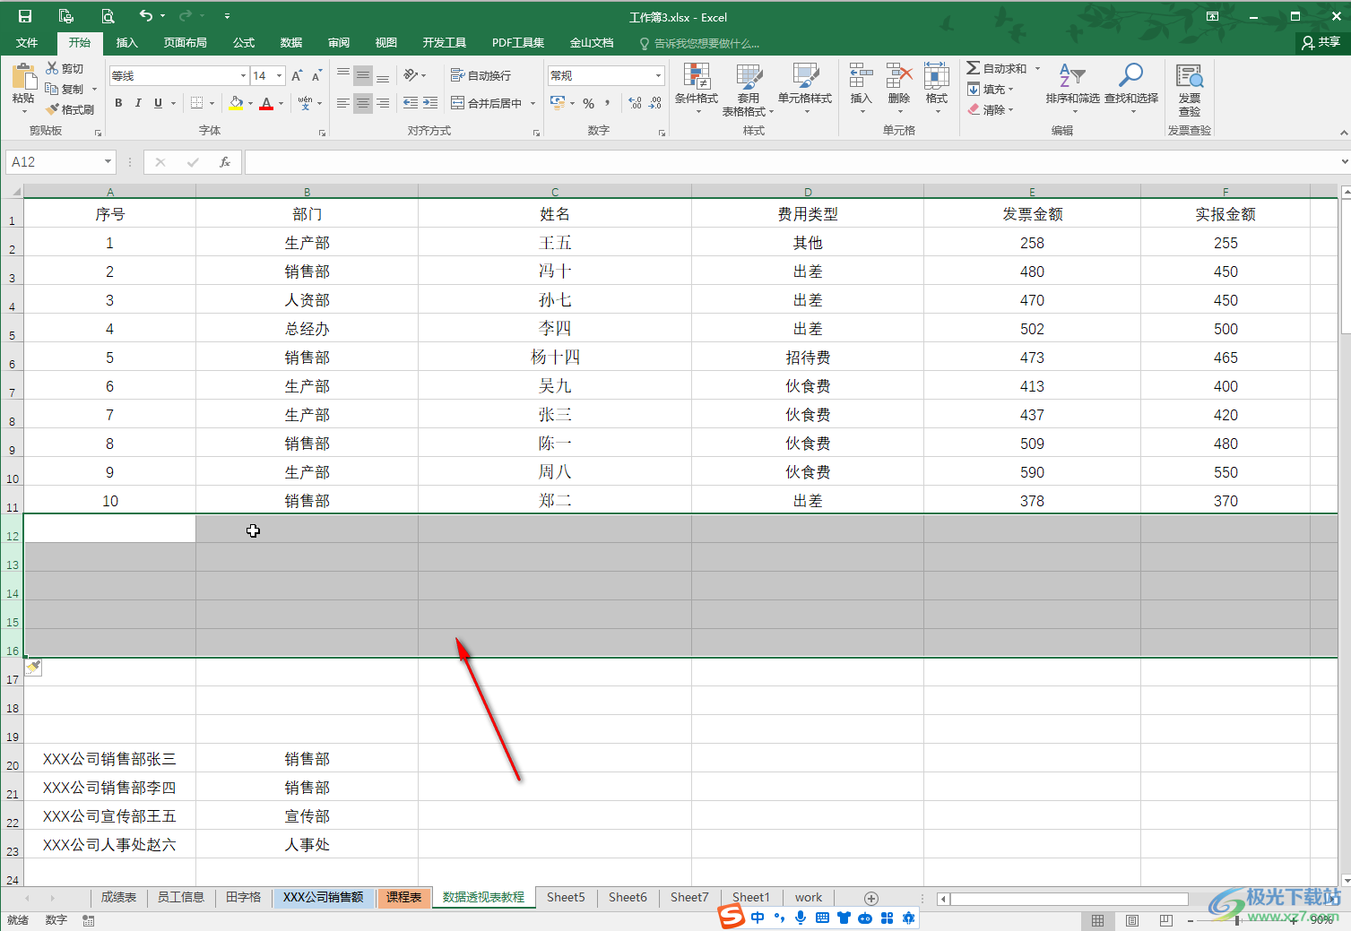The height and width of the screenshot is (931, 1351).
Task: Decrease indent in alignment group
Action: [x=411, y=103]
